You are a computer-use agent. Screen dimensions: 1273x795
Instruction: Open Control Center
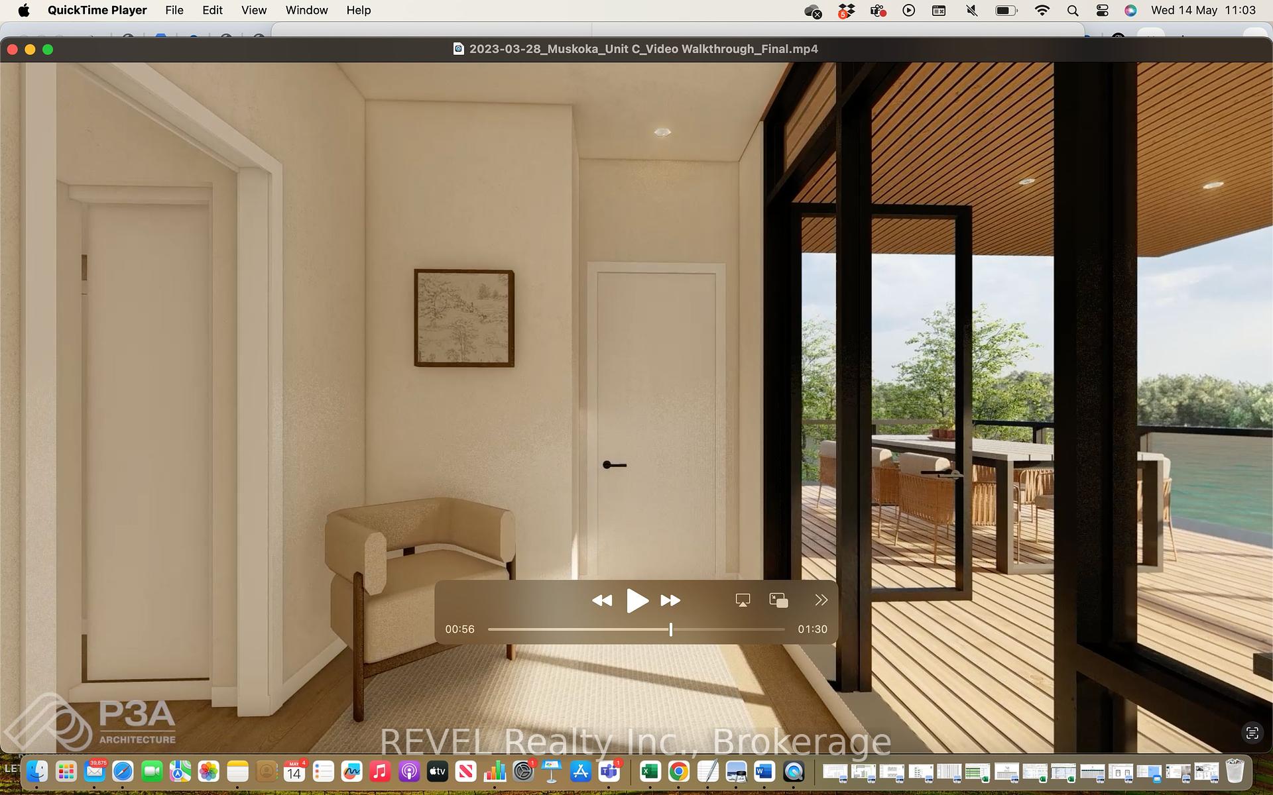pyautogui.click(x=1102, y=10)
